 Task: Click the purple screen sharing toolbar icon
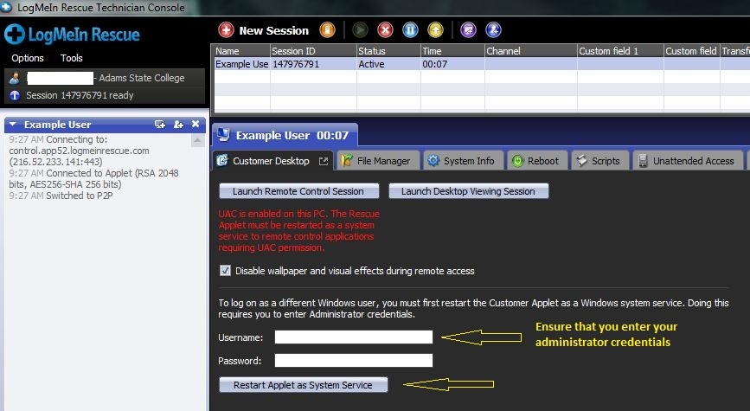[468, 30]
